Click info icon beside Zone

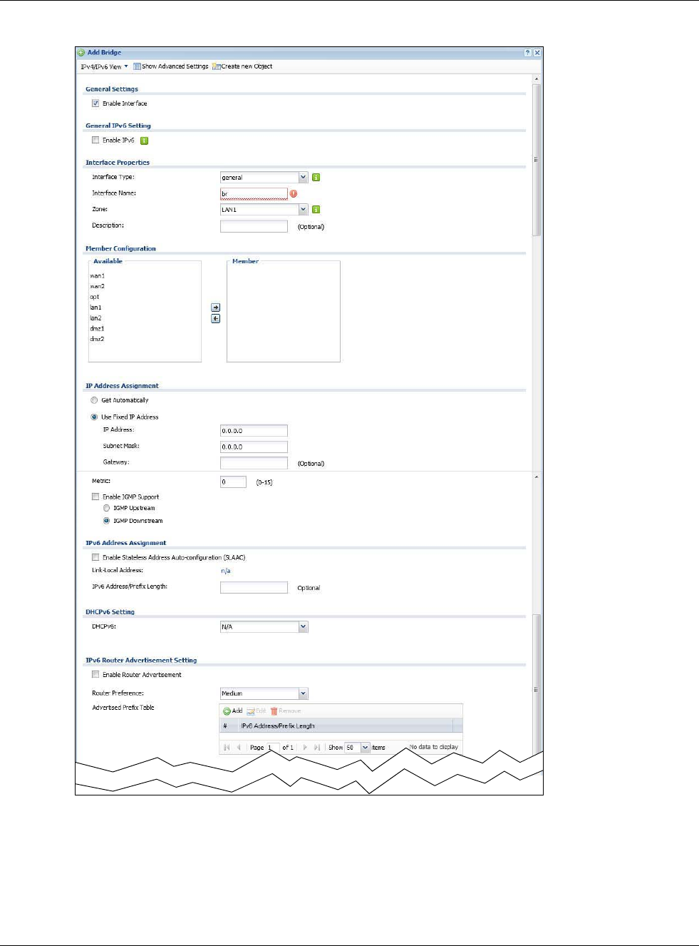click(x=316, y=210)
